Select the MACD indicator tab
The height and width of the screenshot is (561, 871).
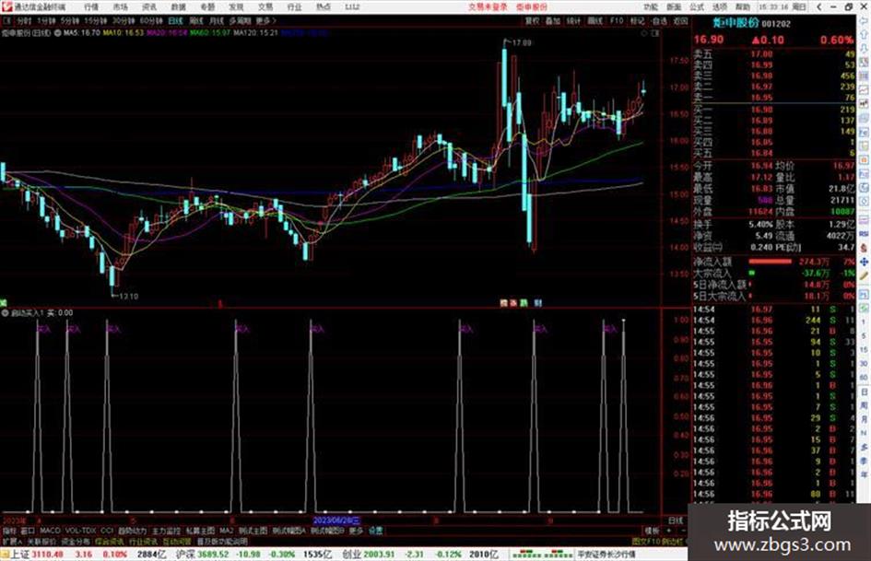50,531
